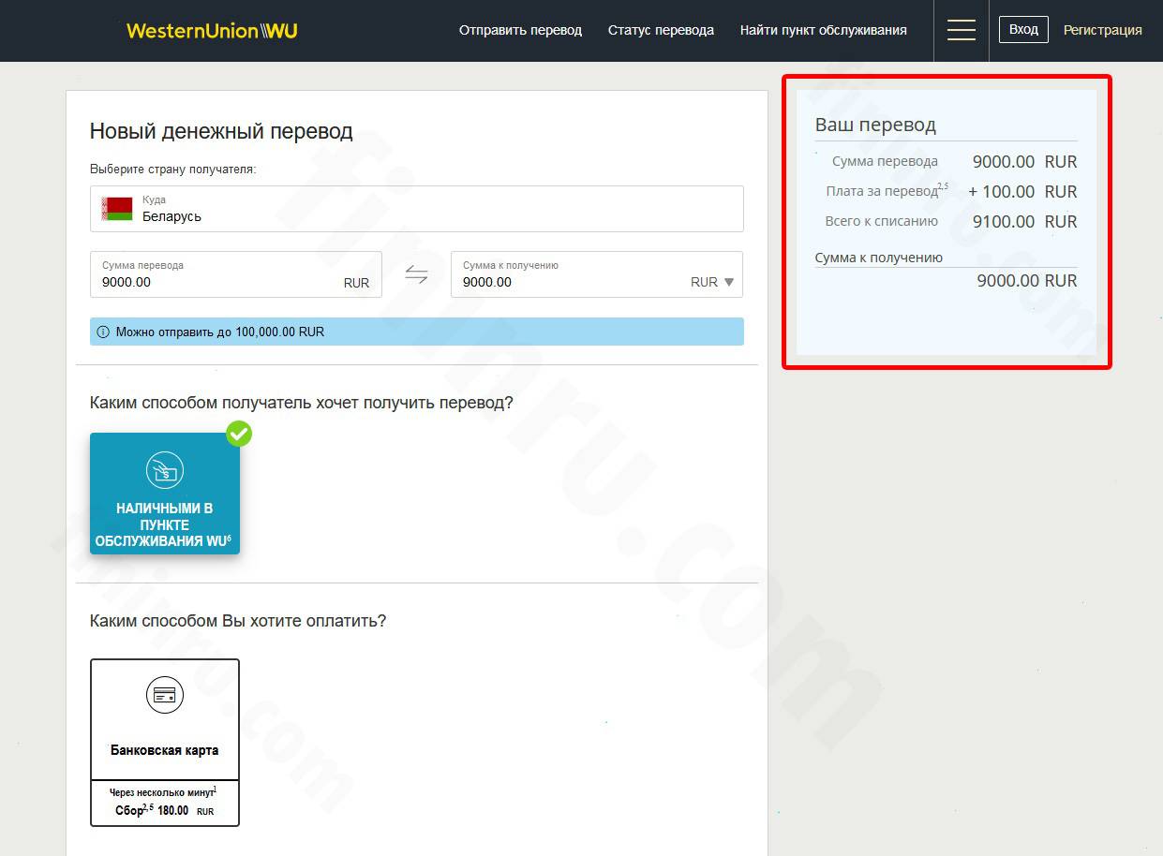Viewport: 1163px width, 856px height.
Task: Click the cash pickup hand icon
Action: pyautogui.click(x=165, y=470)
